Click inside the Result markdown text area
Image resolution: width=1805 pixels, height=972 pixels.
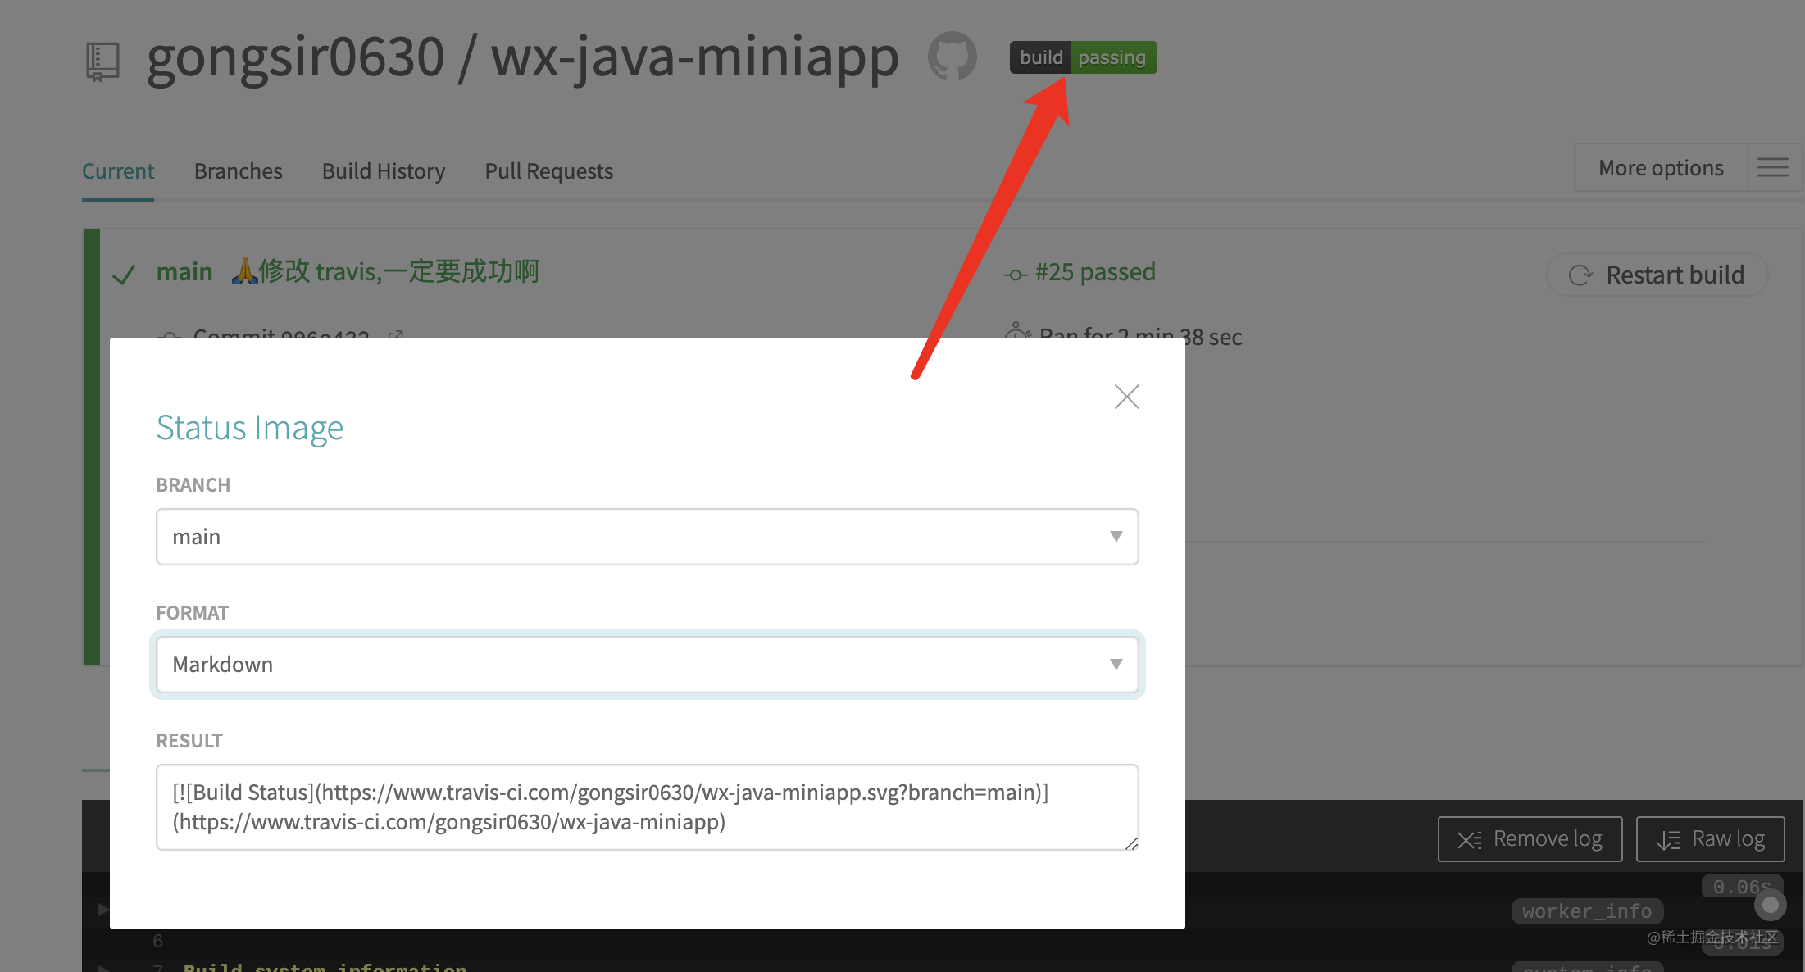pyautogui.click(x=647, y=807)
